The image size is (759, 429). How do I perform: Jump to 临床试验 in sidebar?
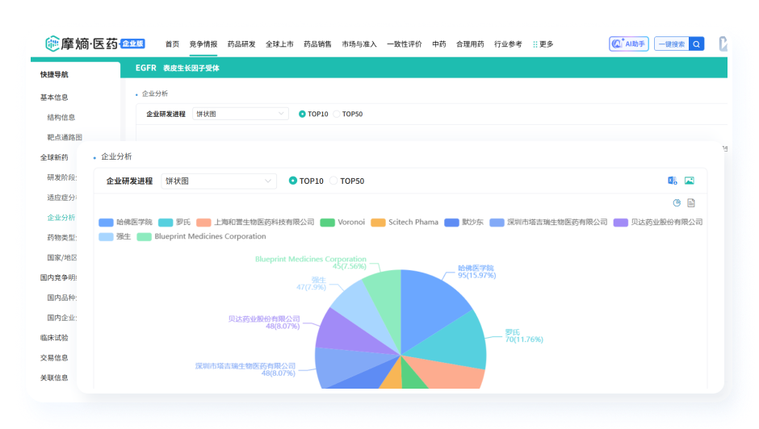coord(54,338)
